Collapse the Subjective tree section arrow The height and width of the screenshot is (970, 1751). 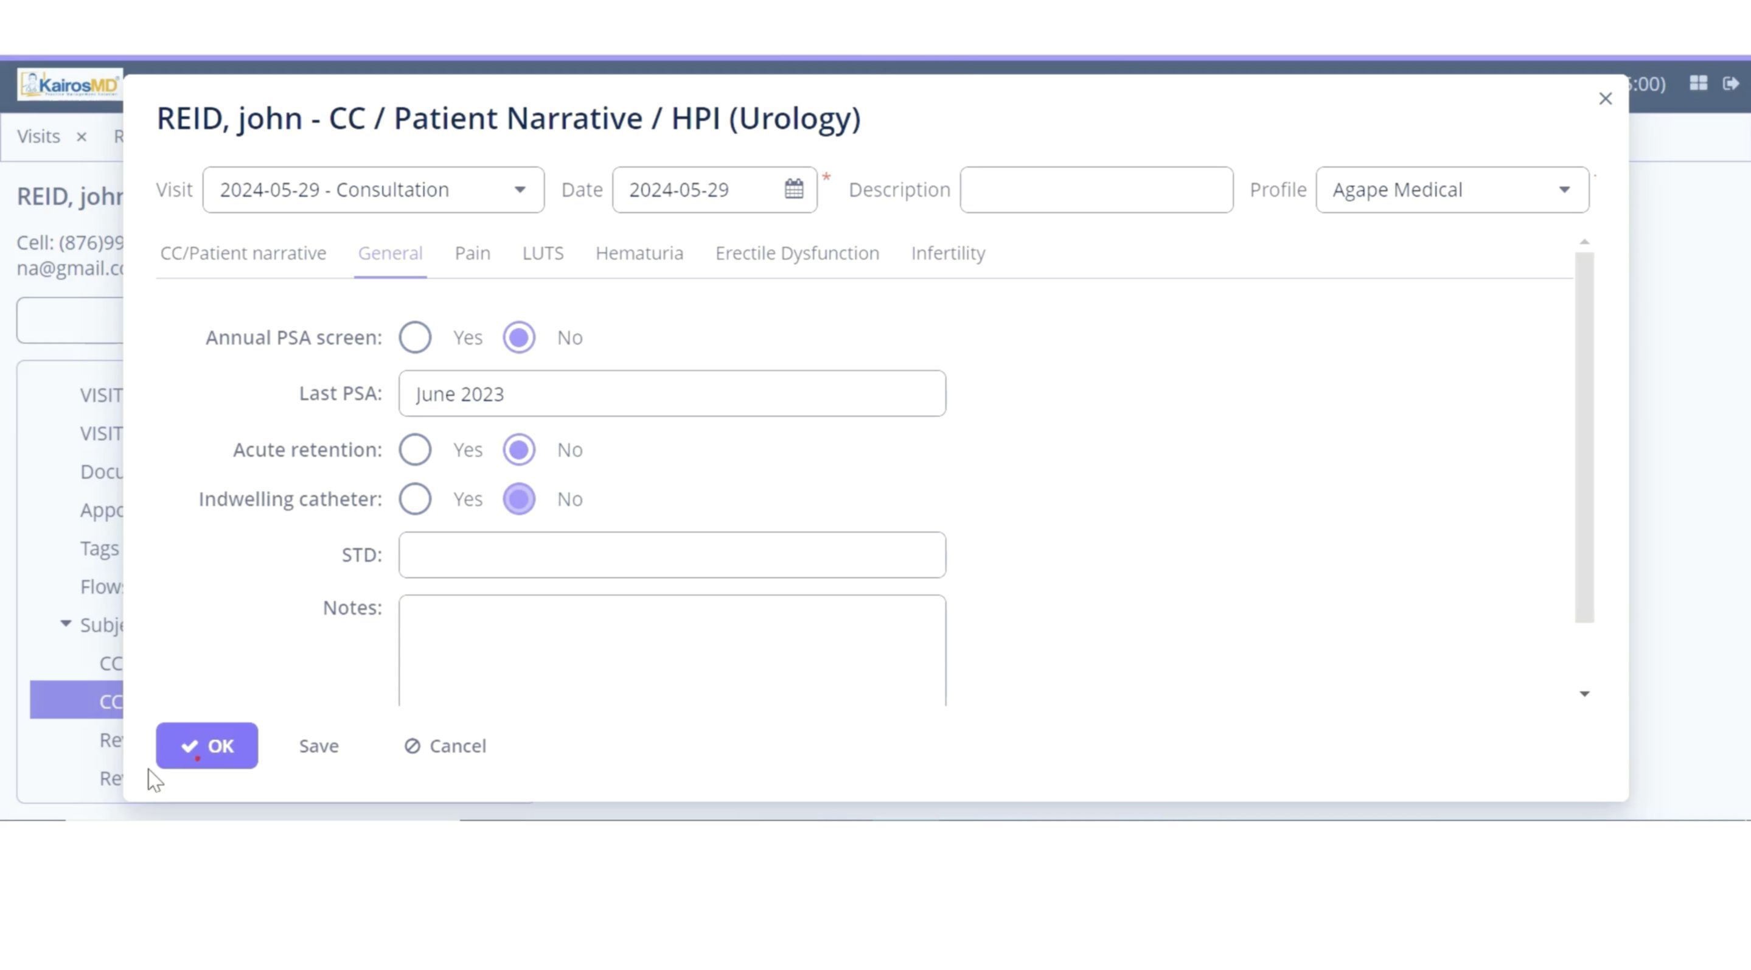(66, 623)
